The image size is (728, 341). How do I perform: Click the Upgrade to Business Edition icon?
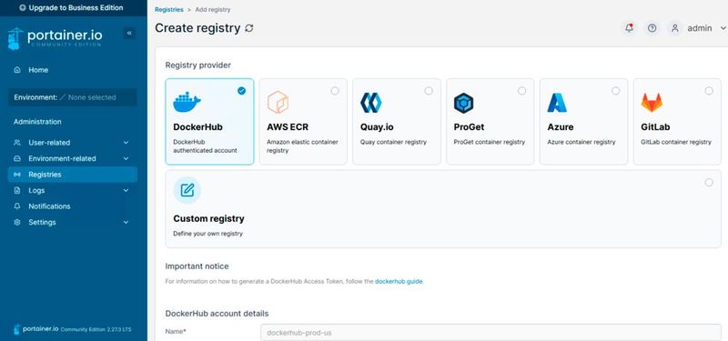pos(23,8)
